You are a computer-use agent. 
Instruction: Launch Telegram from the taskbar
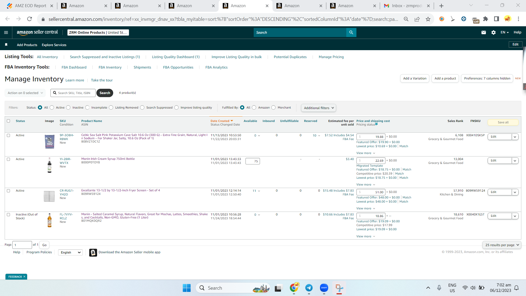pos(309,288)
